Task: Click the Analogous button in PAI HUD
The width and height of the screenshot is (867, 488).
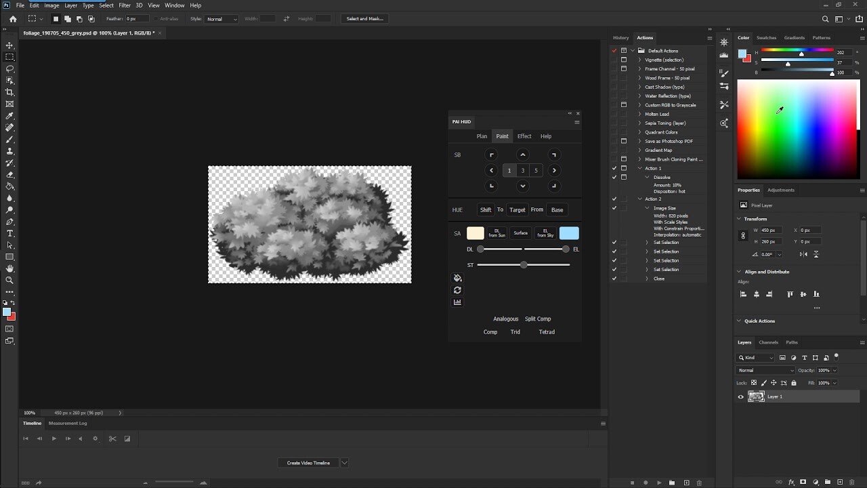Action: 506,319
